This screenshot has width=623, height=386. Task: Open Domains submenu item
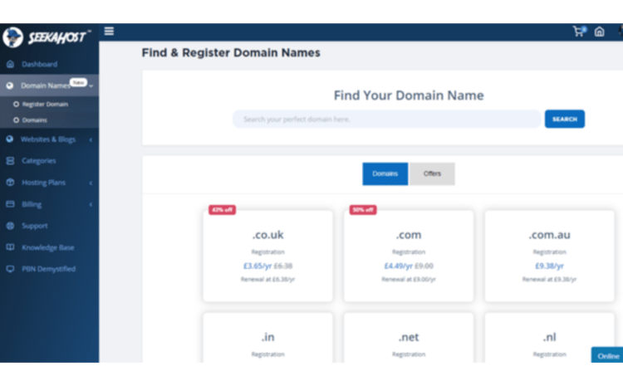click(35, 120)
